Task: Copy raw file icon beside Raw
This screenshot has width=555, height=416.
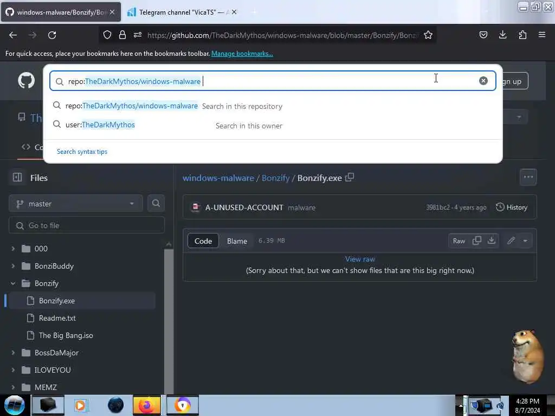Action: pyautogui.click(x=477, y=240)
